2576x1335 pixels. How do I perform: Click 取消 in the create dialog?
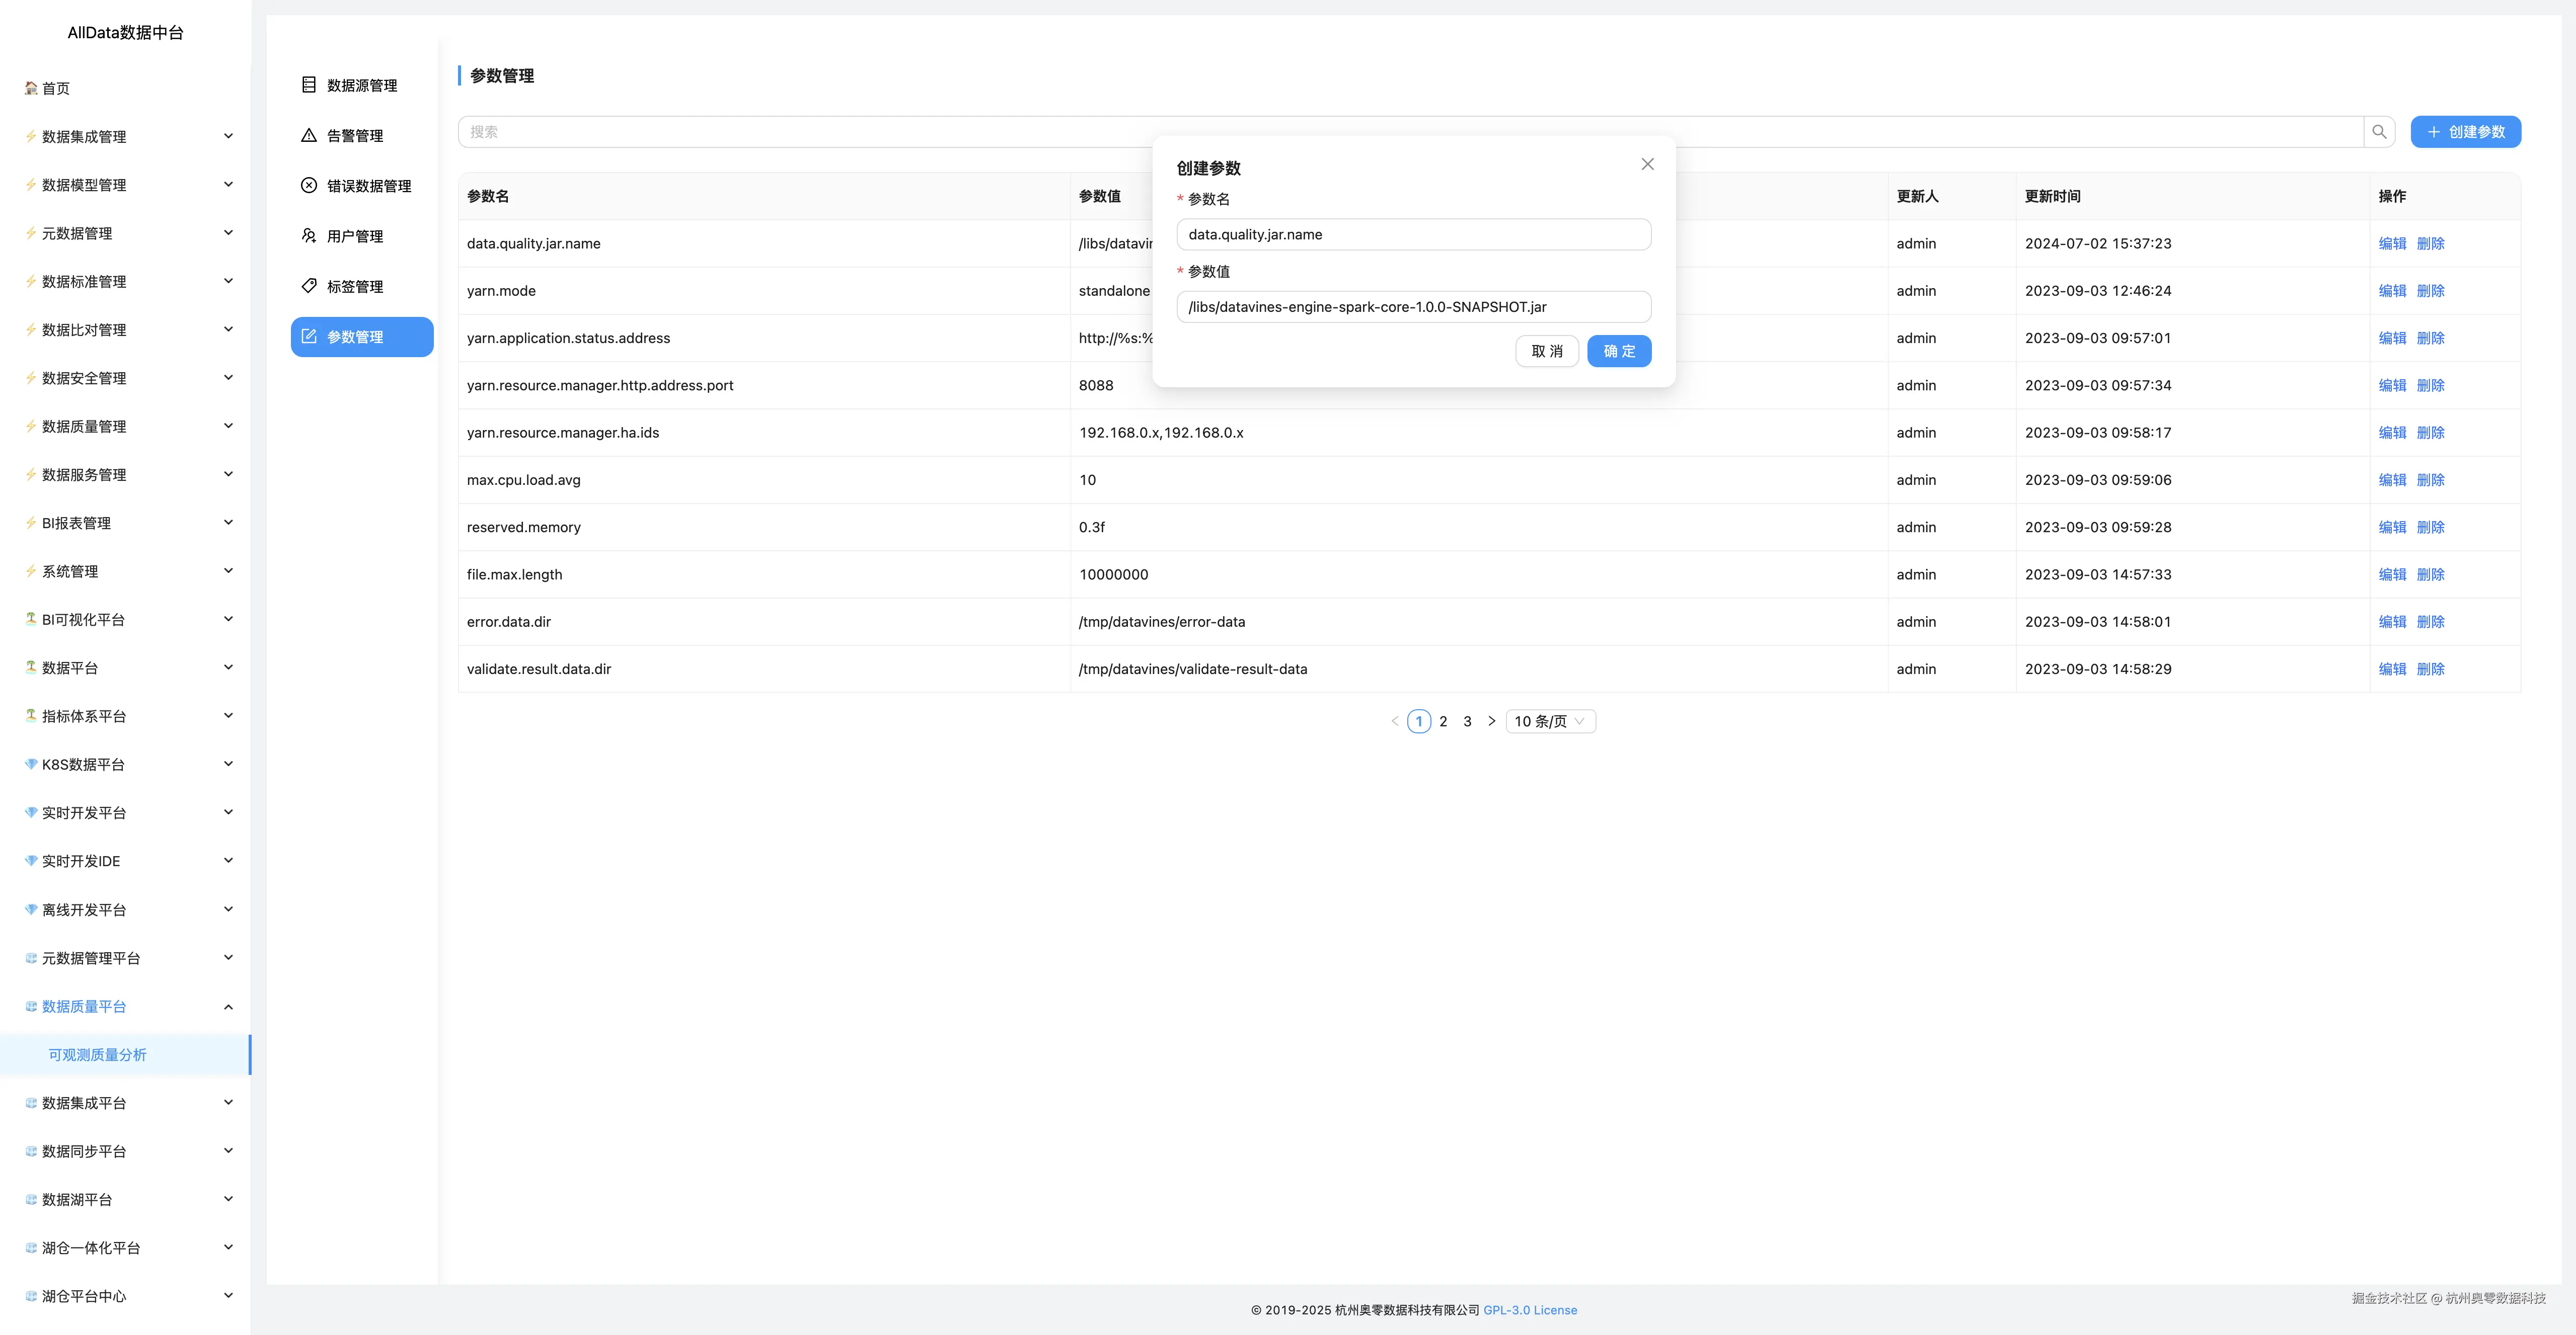1546,352
